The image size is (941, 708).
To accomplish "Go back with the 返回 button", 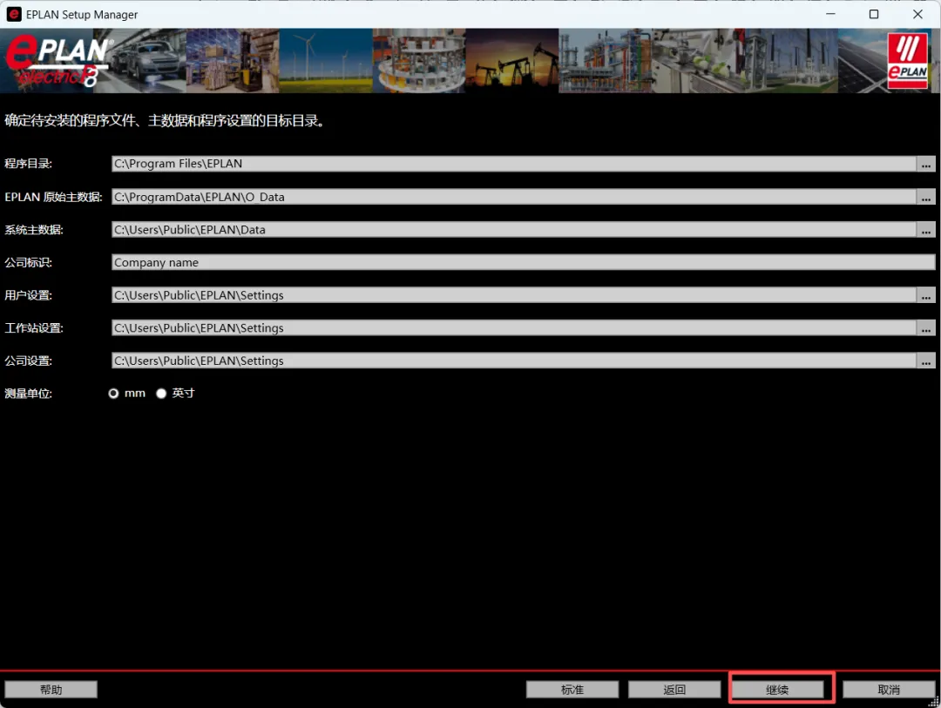I will 674,690.
